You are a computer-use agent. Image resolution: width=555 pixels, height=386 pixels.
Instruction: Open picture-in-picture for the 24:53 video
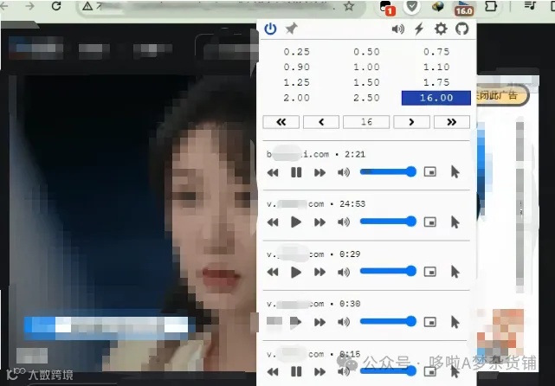point(430,222)
